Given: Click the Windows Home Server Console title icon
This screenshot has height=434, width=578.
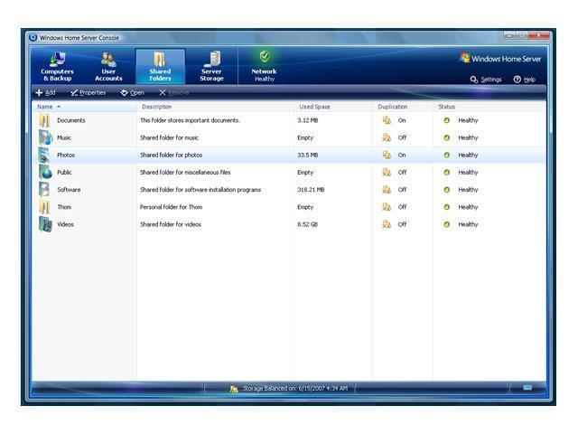Looking at the screenshot, I should [33, 37].
